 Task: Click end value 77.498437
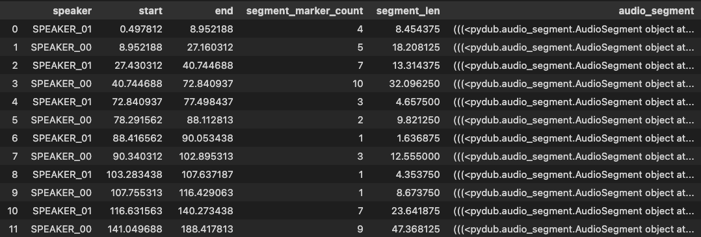coord(208,102)
